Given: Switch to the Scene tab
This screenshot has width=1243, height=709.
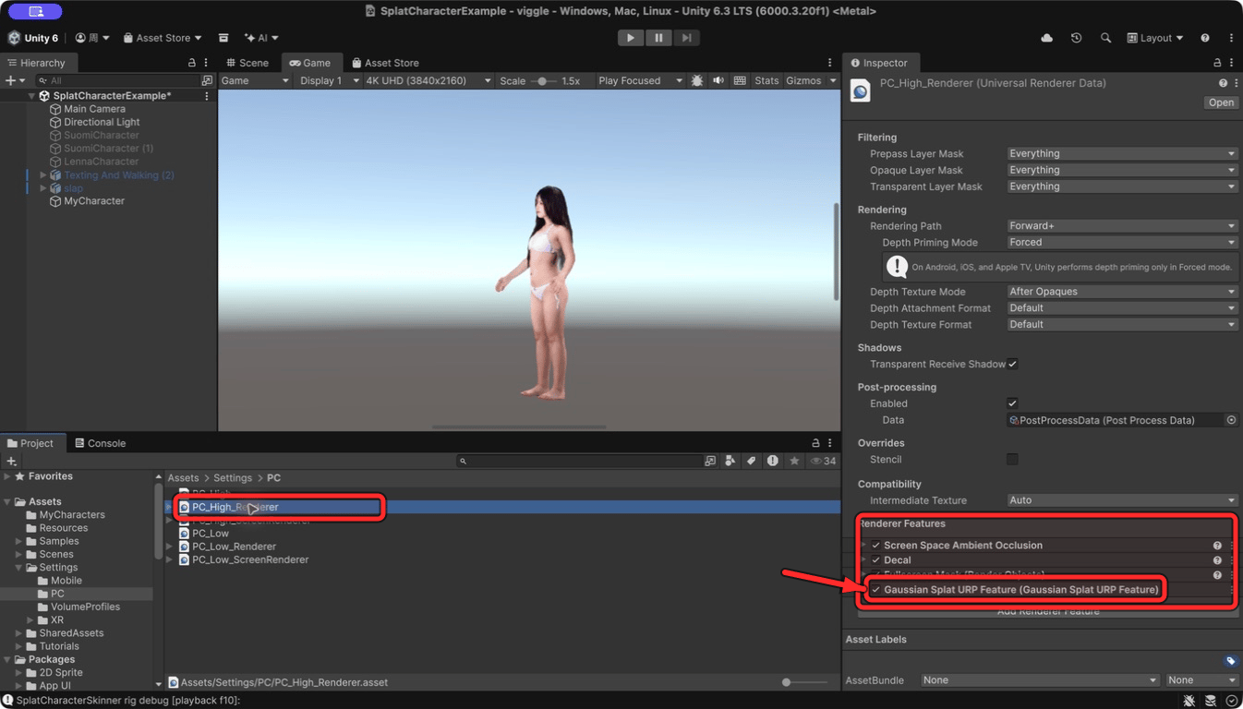Looking at the screenshot, I should [247, 63].
